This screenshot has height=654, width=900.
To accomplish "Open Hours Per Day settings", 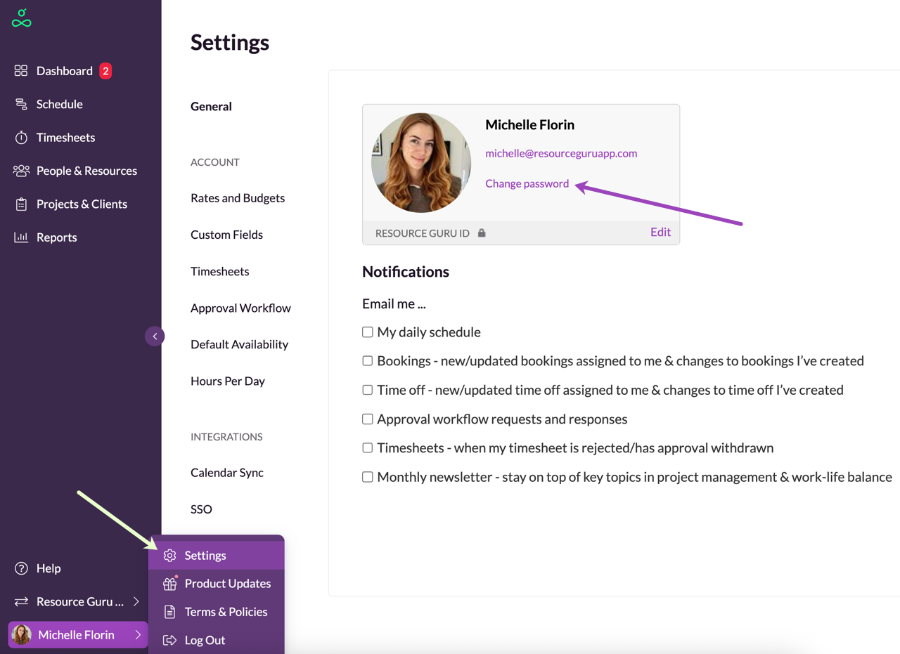I will tap(228, 381).
